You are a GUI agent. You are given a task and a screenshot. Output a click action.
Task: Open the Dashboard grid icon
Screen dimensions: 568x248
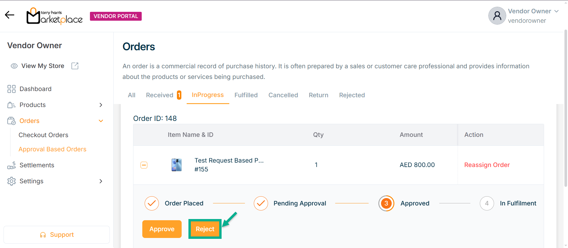pos(12,89)
